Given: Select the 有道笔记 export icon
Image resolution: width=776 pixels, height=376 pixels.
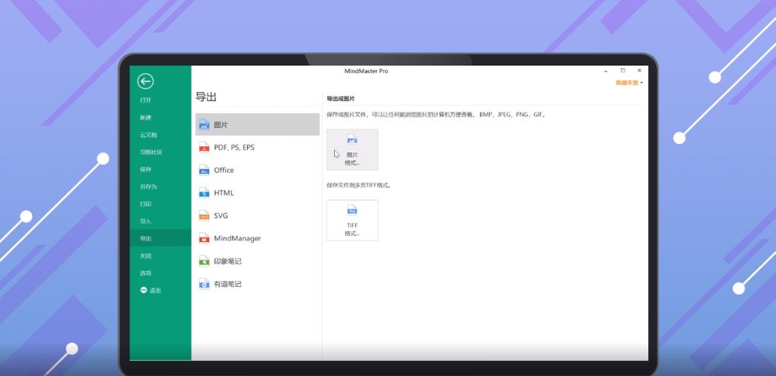Looking at the screenshot, I should [x=204, y=284].
